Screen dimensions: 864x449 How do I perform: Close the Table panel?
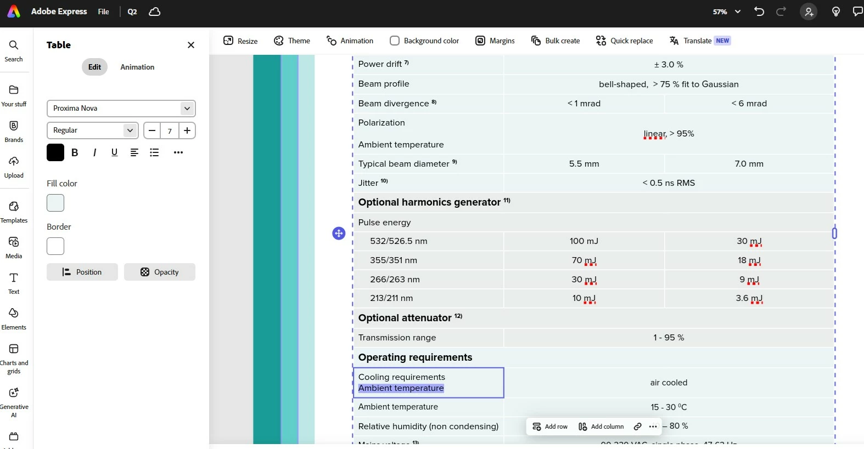(x=191, y=45)
